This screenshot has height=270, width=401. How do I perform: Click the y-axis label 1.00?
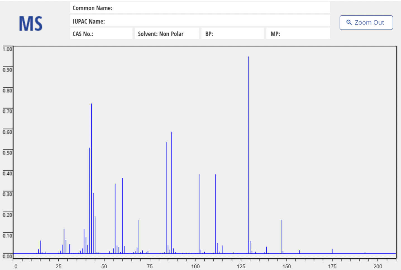[8, 49]
